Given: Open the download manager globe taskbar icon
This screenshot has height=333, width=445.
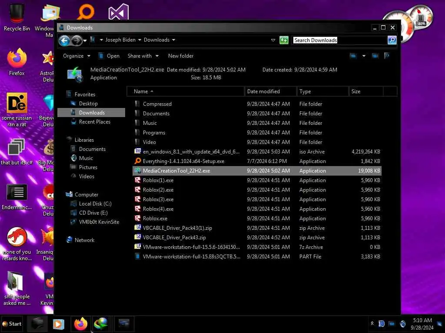Looking at the screenshot, I should coord(101,324).
